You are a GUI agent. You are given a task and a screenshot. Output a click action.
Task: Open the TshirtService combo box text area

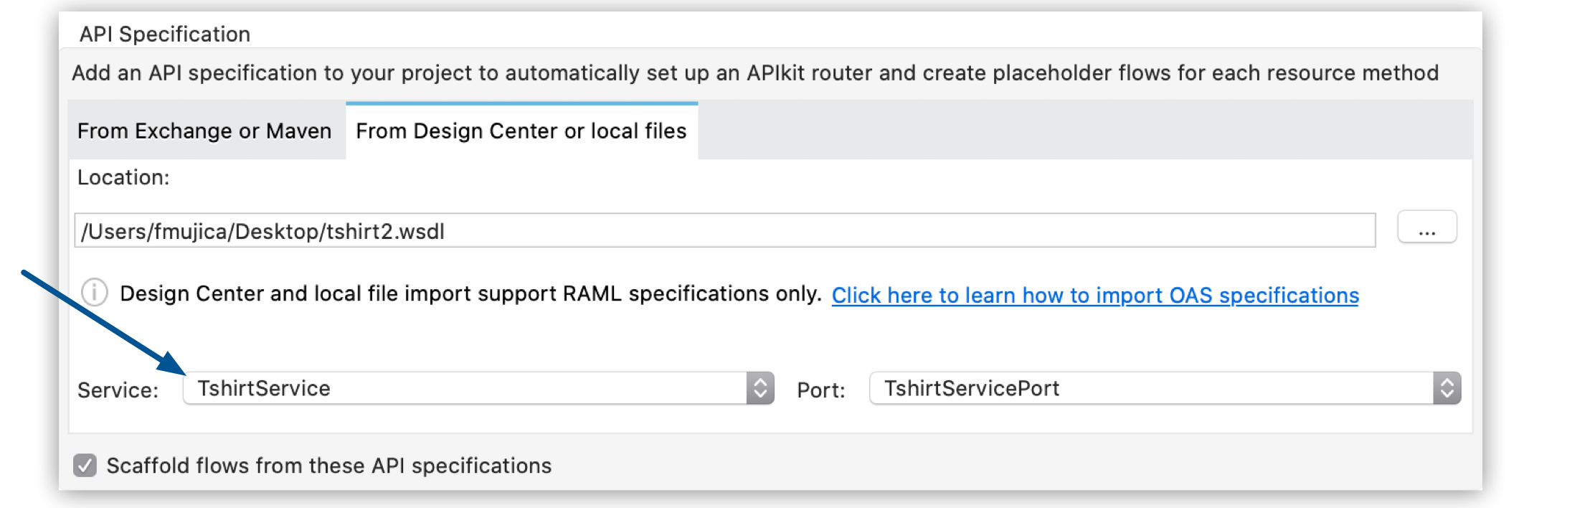pyautogui.click(x=465, y=388)
